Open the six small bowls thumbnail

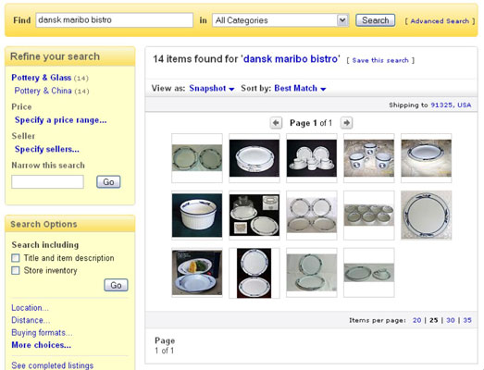[x=369, y=216]
